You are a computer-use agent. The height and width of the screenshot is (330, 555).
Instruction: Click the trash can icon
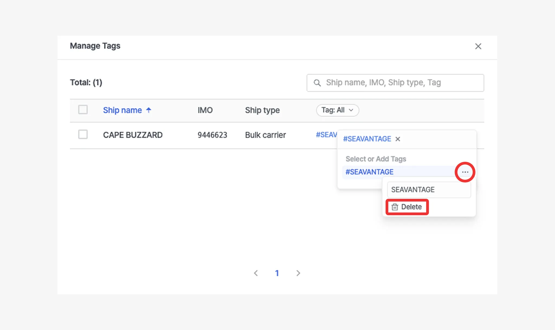pyautogui.click(x=395, y=207)
